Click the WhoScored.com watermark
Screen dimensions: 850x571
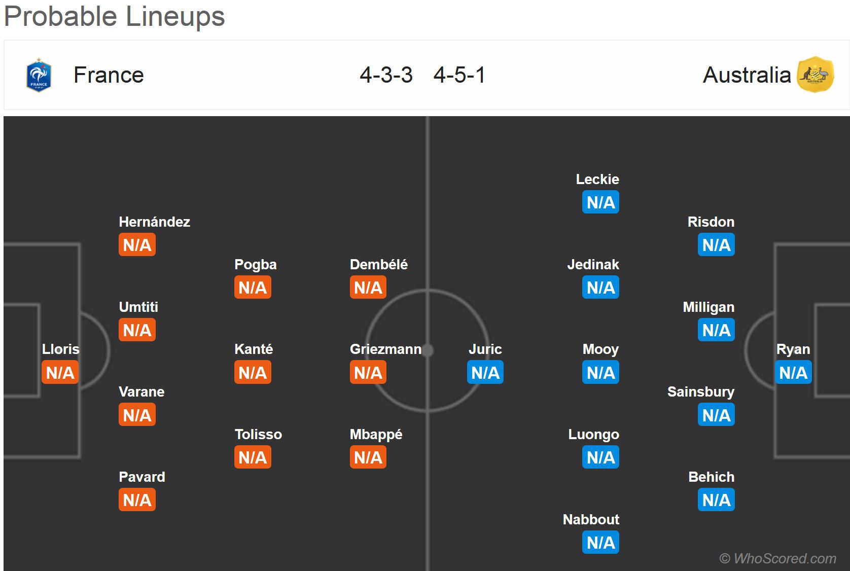[x=777, y=558]
